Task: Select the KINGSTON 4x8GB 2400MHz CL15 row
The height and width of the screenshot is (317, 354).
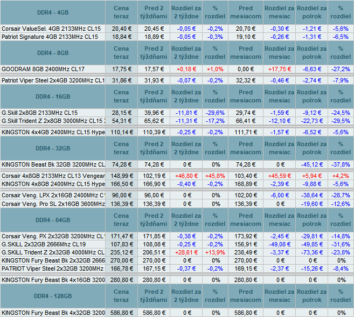Action: (177, 184)
